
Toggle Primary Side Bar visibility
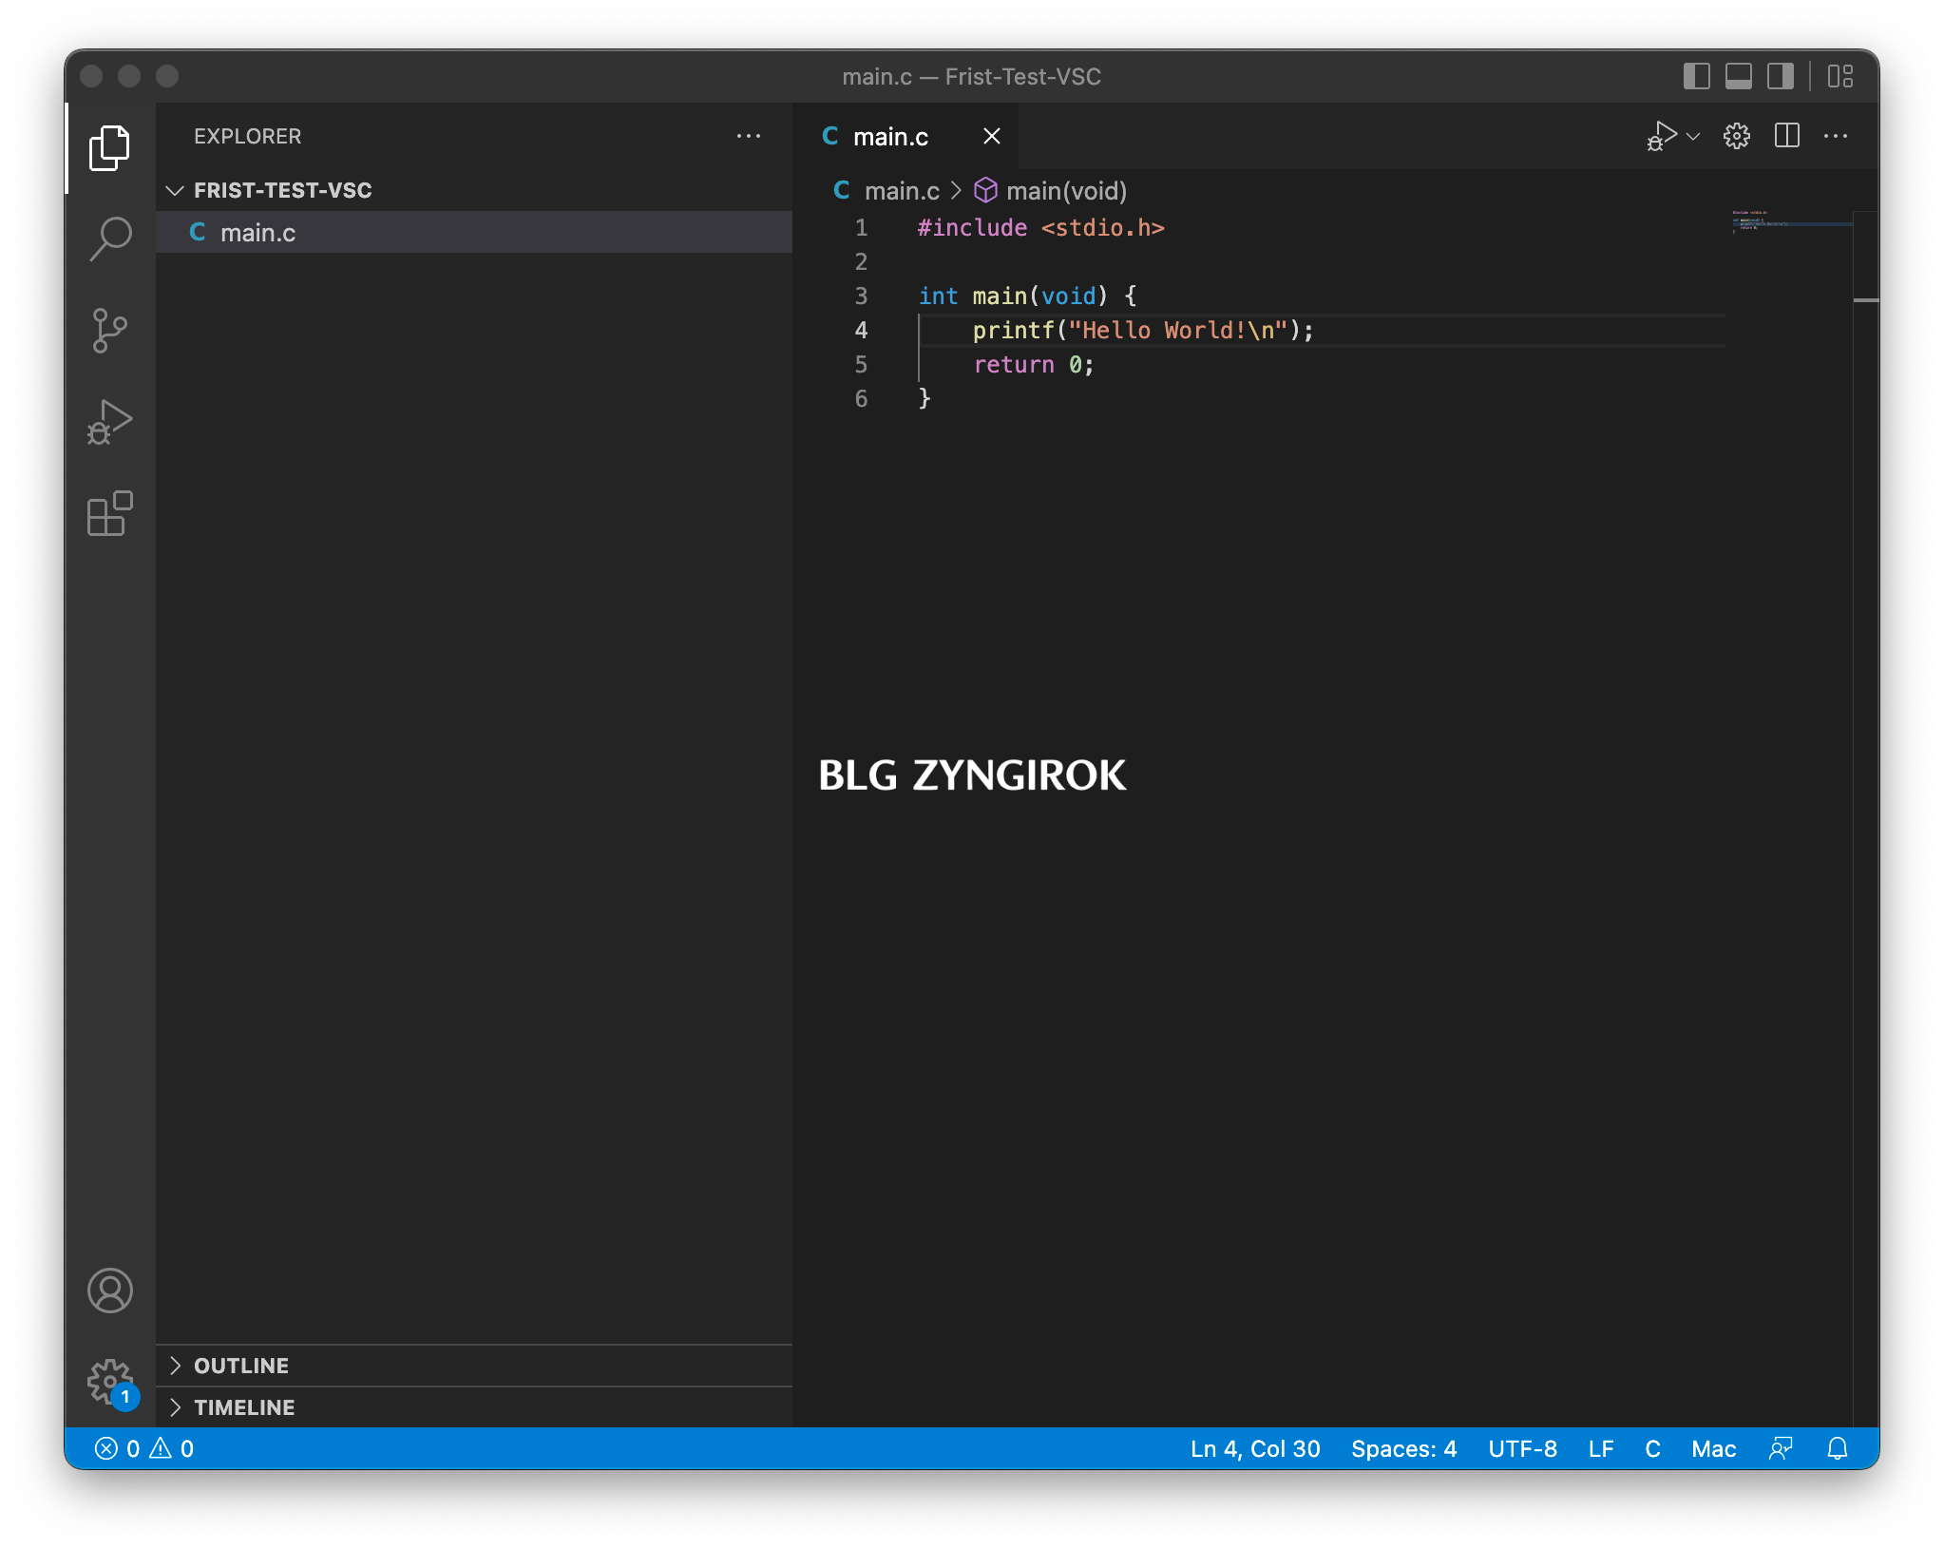click(x=1696, y=76)
